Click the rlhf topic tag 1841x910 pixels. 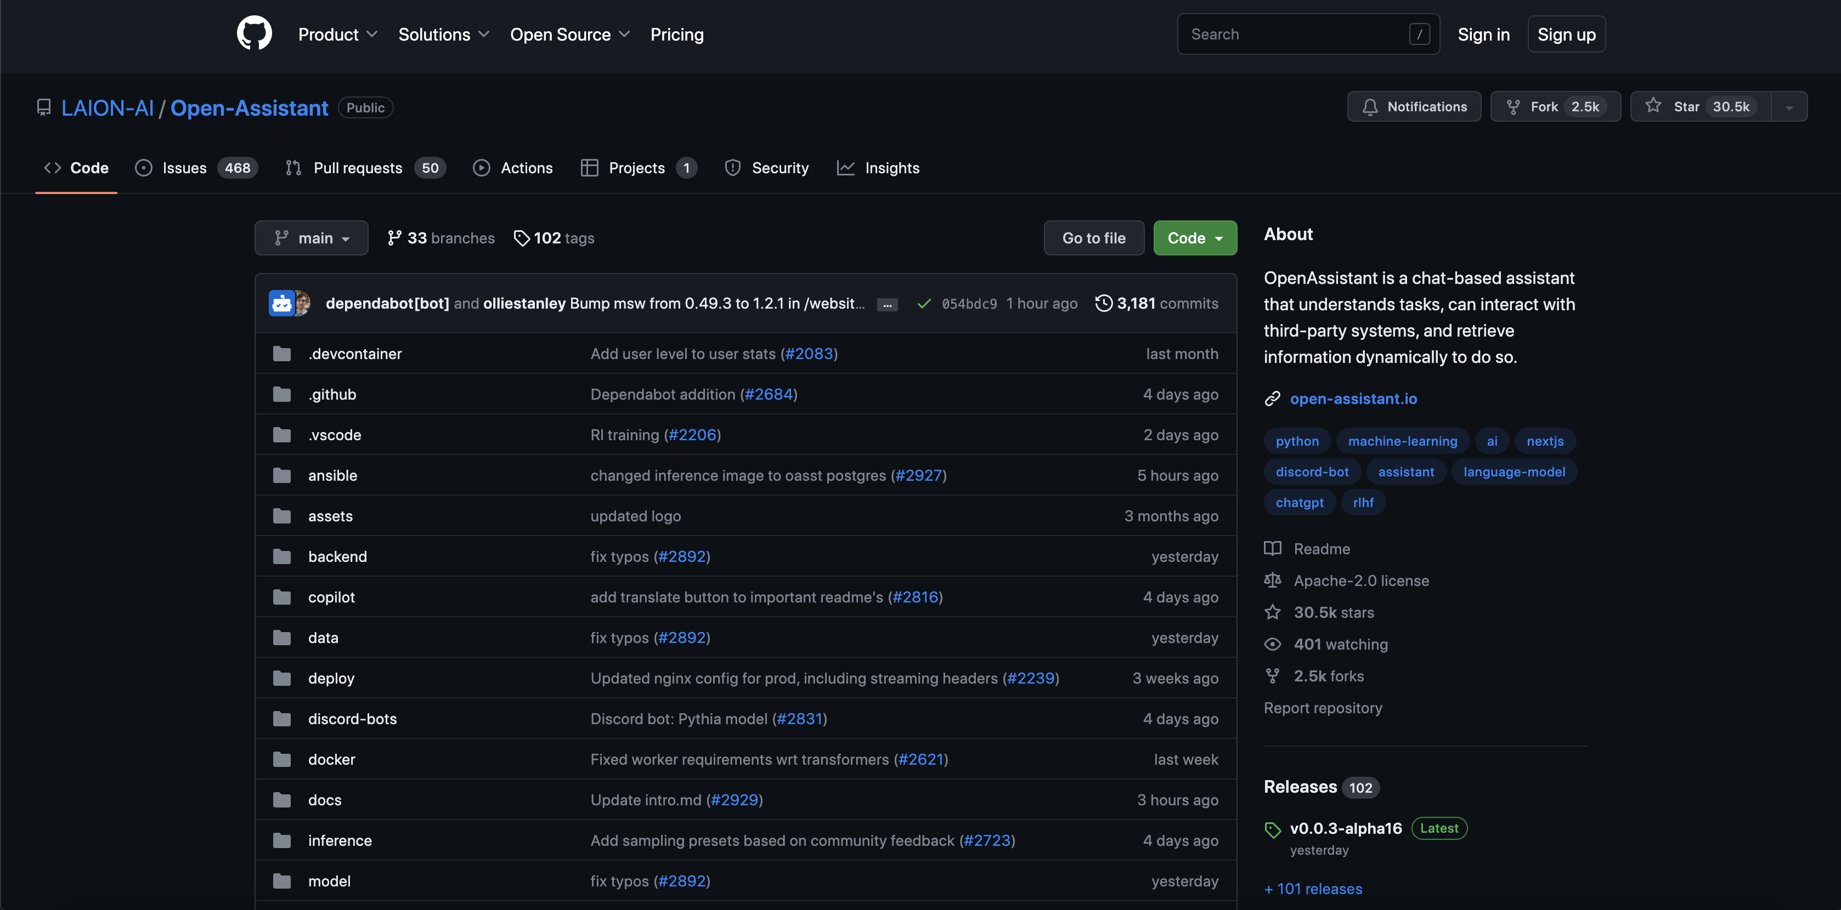tap(1363, 502)
